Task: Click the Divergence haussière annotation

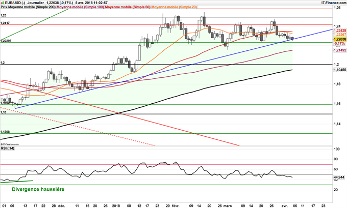Action: coord(38,189)
